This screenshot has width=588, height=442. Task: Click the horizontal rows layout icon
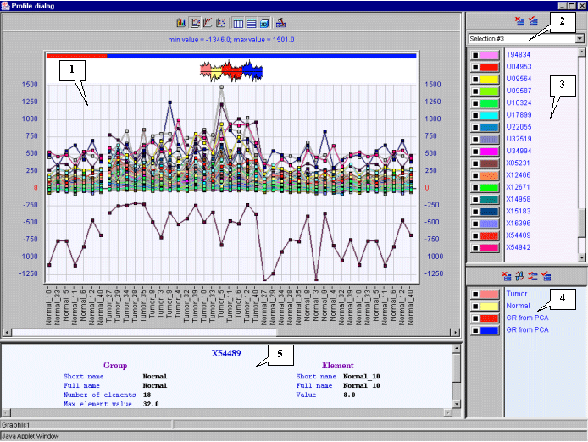point(251,22)
